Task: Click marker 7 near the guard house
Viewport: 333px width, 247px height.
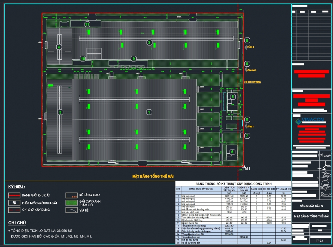Action: (247, 135)
